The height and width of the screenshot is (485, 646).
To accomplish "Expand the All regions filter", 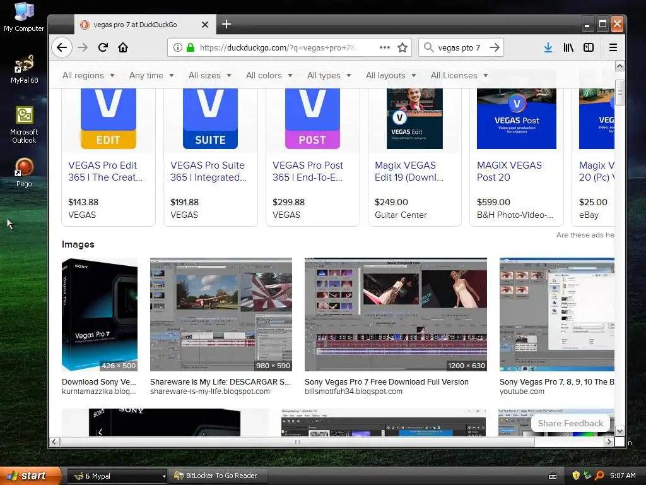I will click(x=88, y=76).
